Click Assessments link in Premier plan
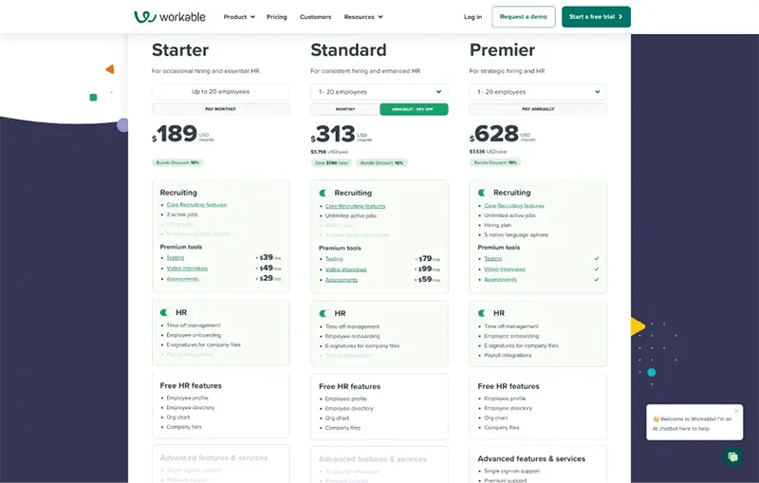This screenshot has width=759, height=483. point(500,280)
